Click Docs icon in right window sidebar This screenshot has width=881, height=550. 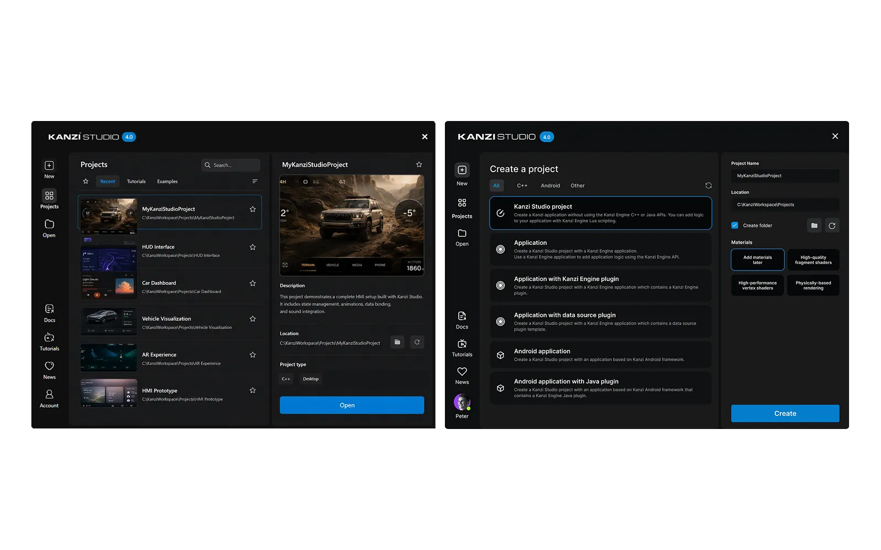pos(462,316)
